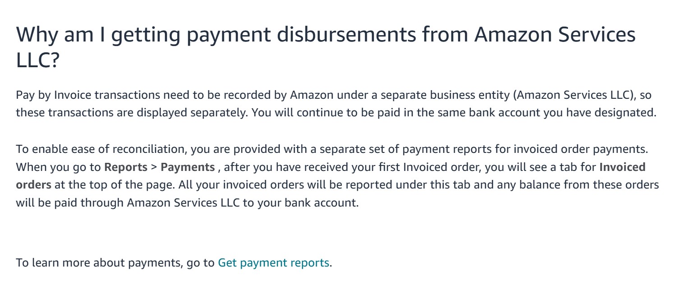This screenshot has width=681, height=290.
Task: Click the bold Reports text
Action: tap(126, 167)
